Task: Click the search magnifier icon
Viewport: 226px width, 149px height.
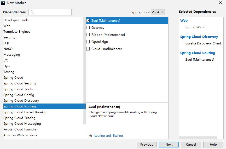Action: pyautogui.click(x=32, y=12)
